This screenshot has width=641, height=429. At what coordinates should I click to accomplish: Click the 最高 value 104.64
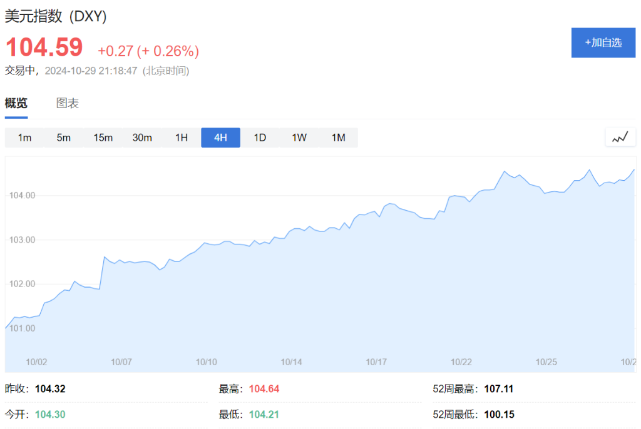[x=264, y=389]
